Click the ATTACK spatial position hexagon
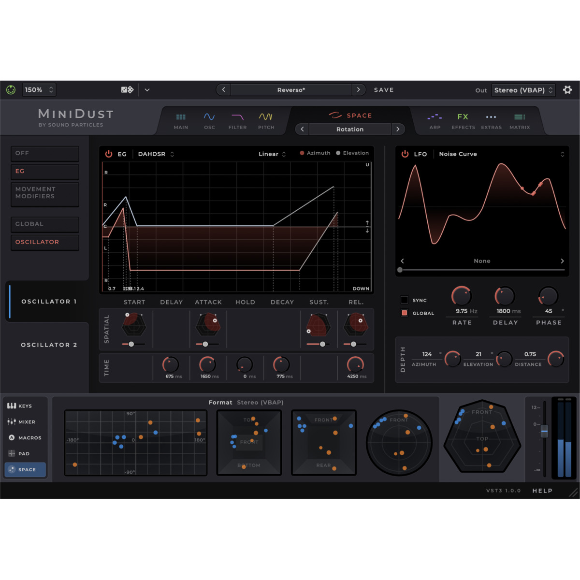The width and height of the screenshot is (580, 580). click(x=208, y=325)
